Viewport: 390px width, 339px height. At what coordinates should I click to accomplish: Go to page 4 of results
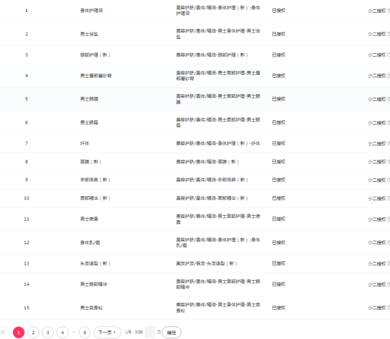(x=62, y=333)
